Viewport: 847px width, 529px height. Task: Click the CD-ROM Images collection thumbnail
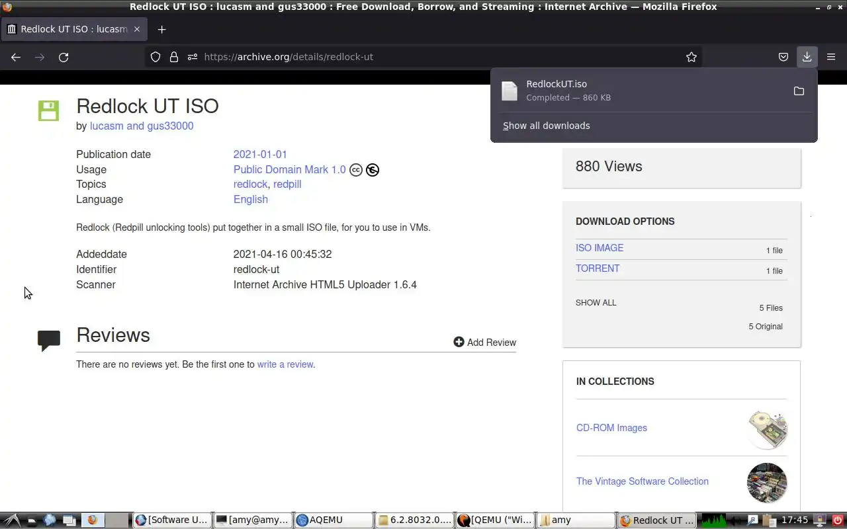coord(767,429)
